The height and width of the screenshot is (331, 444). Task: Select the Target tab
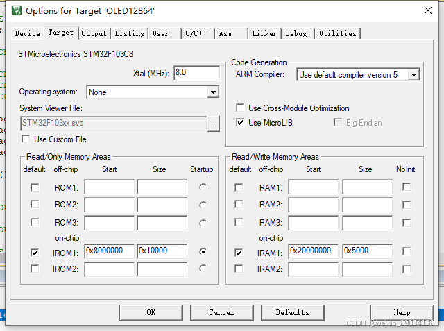click(x=60, y=33)
